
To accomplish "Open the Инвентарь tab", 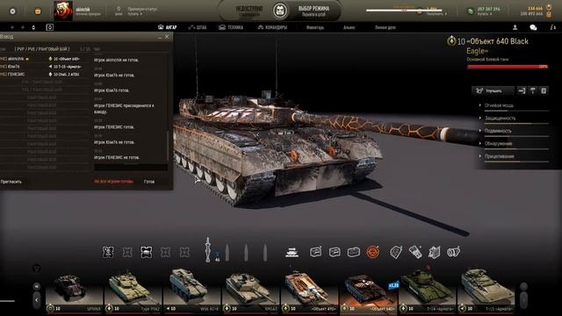I will (x=315, y=27).
